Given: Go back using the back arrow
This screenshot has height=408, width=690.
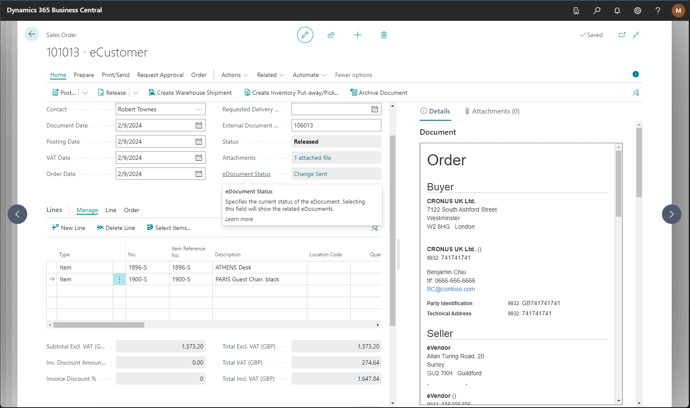Looking at the screenshot, I should 32,34.
